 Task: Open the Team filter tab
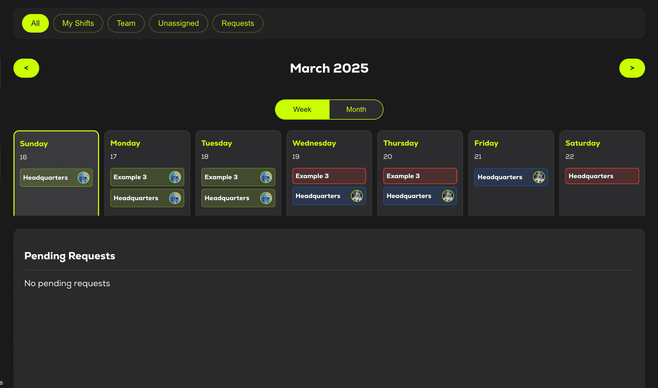point(126,23)
